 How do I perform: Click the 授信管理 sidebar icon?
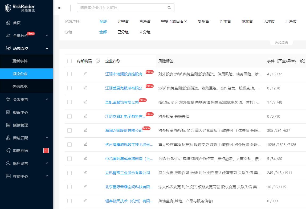(x=9, y=125)
